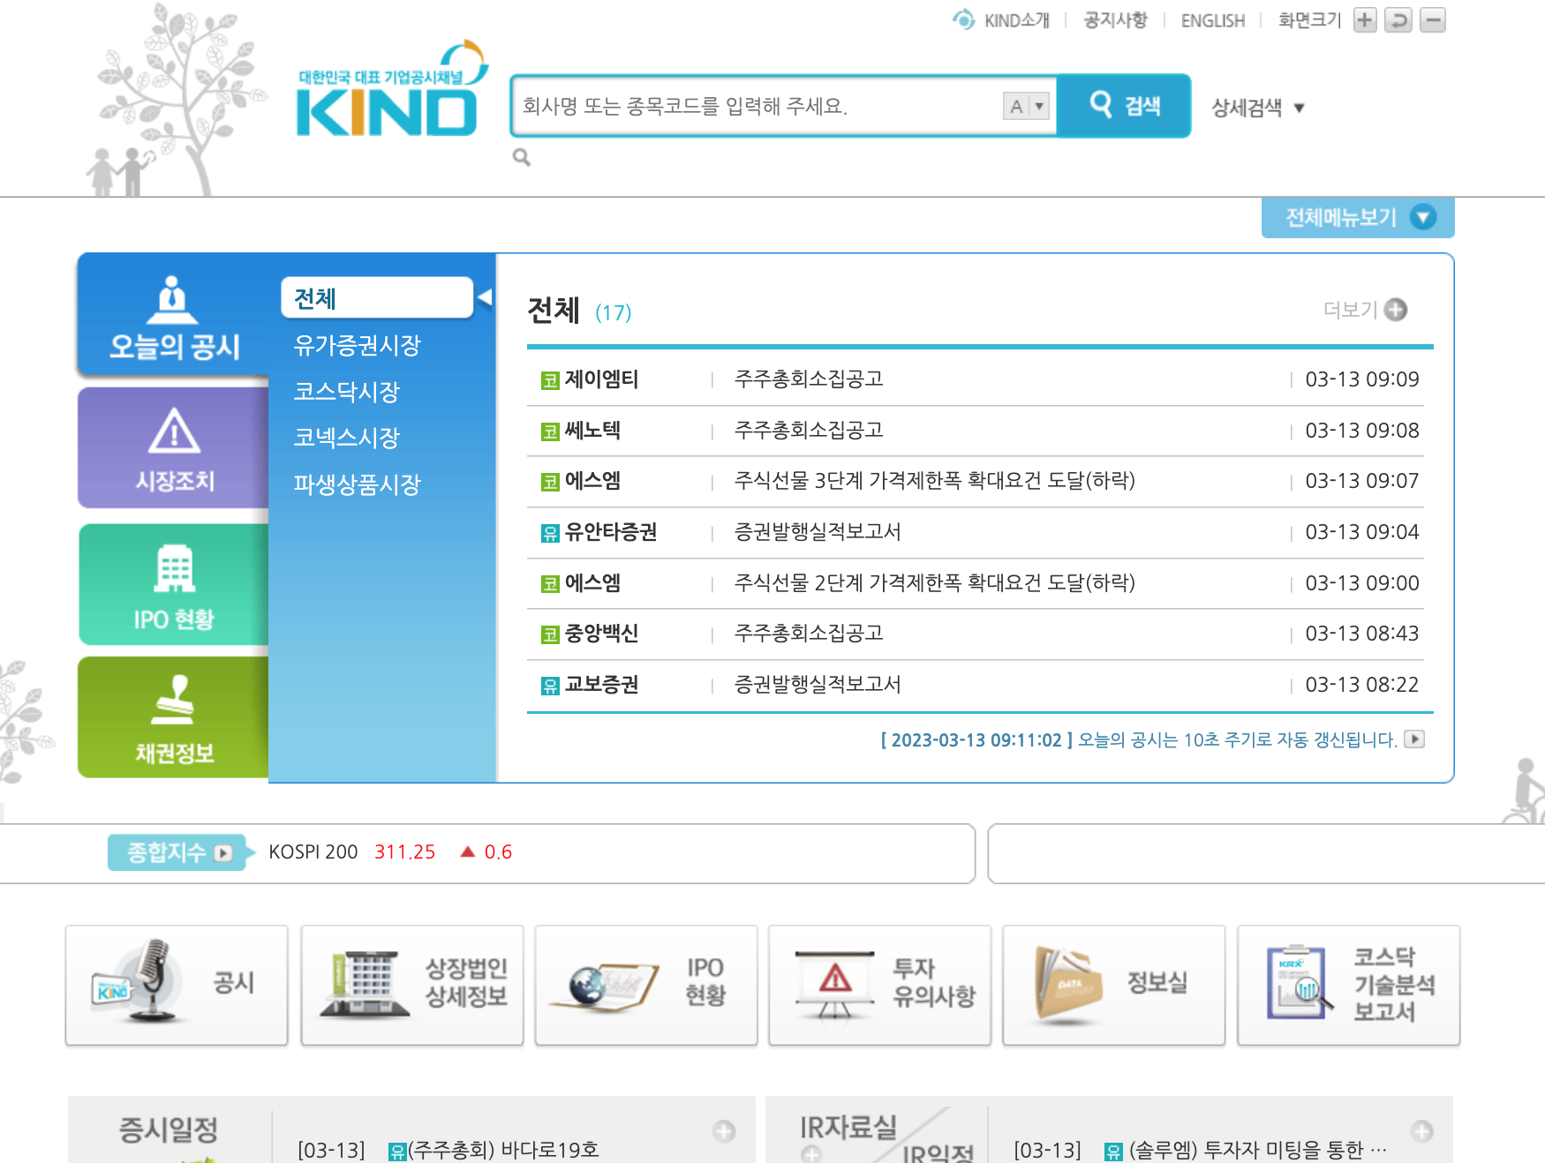This screenshot has height=1163, width=1545.
Task: Click the KIND소개 link
Action: coord(1017,20)
